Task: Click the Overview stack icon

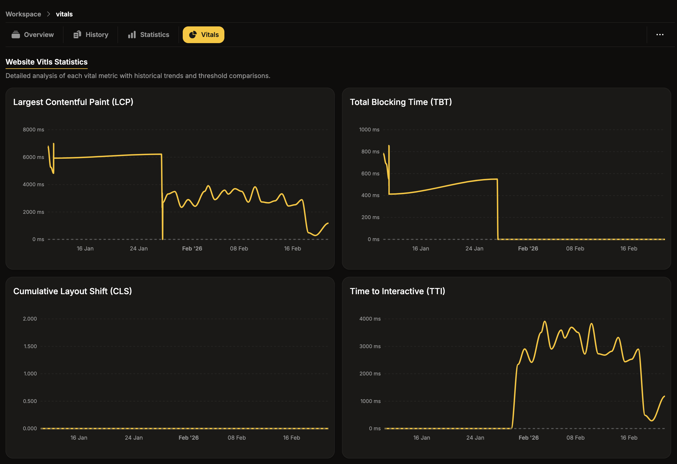Action: [x=16, y=35]
